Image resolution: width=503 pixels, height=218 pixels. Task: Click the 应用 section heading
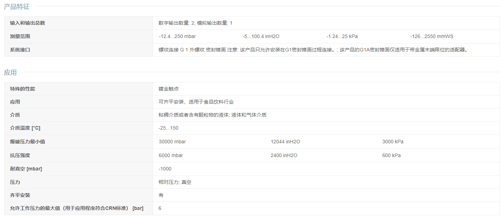point(10,73)
